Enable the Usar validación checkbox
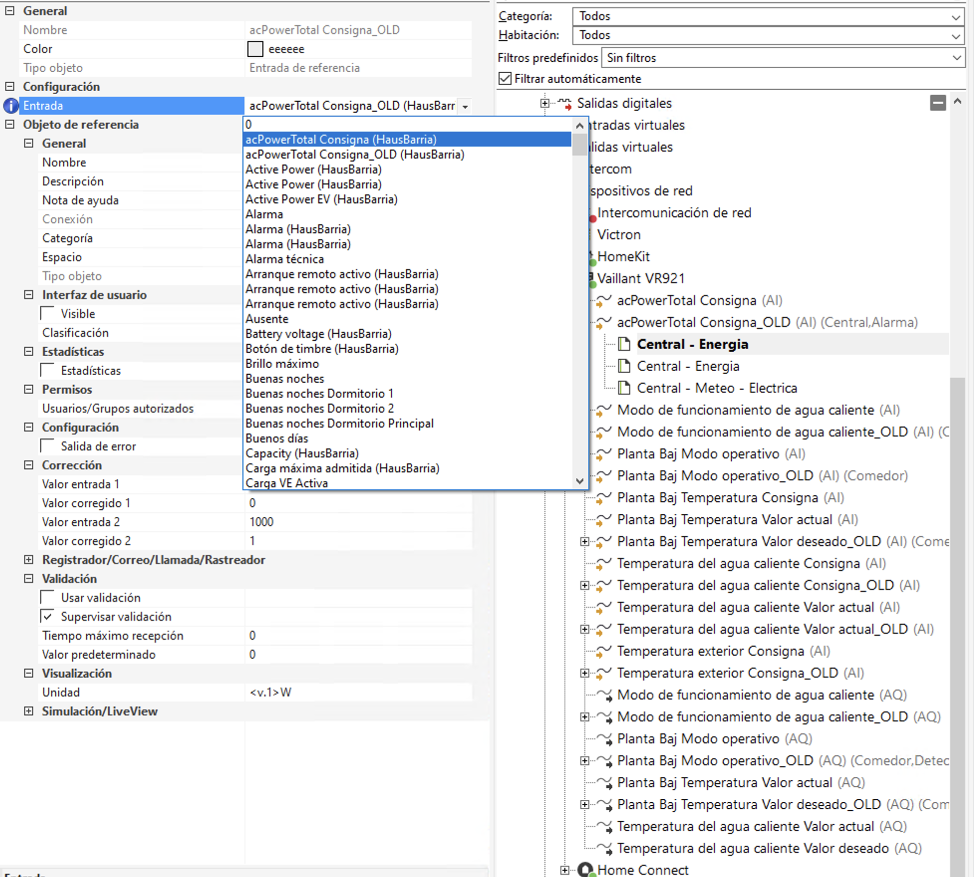 coord(48,597)
